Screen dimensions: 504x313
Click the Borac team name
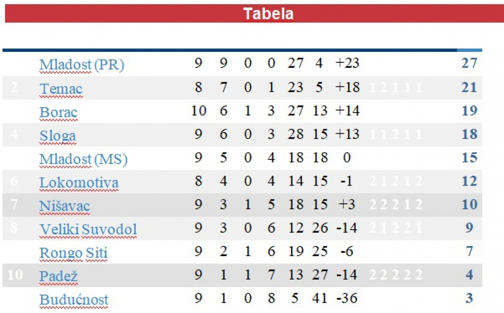58,112
